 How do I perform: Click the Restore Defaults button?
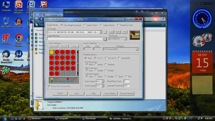(x=127, y=93)
